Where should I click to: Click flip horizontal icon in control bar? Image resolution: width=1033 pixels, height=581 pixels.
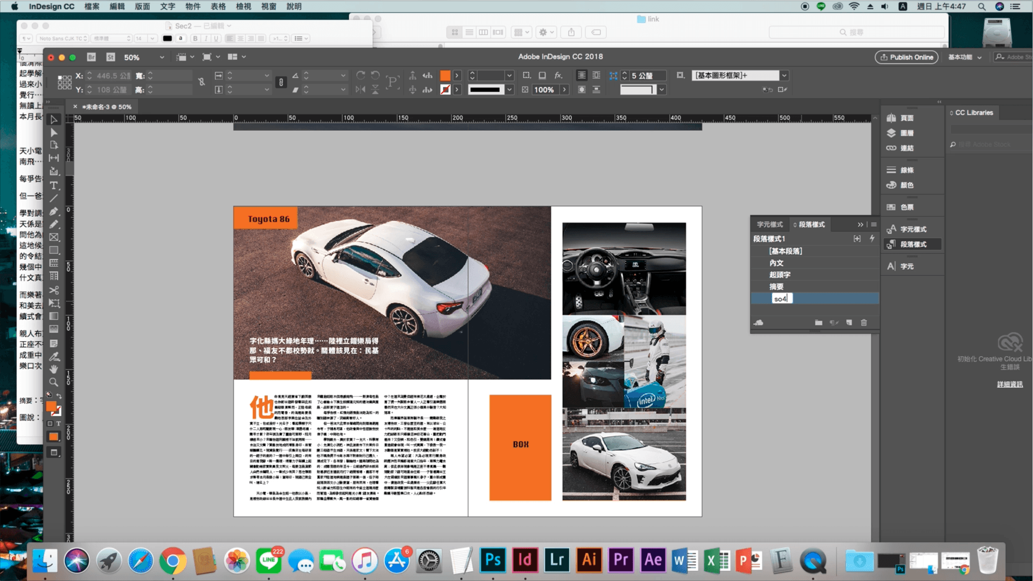[x=360, y=90]
